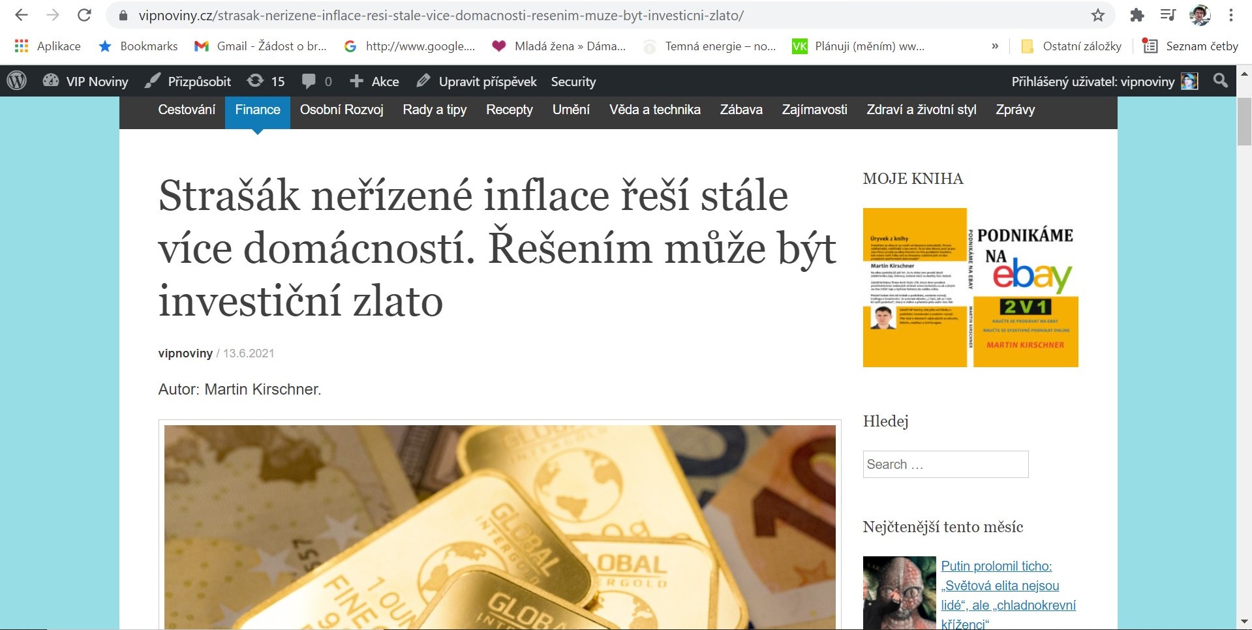This screenshot has height=630, width=1252.
Task: Open the Přihlášený uživatel vipnoviny menu
Action: coord(1105,81)
